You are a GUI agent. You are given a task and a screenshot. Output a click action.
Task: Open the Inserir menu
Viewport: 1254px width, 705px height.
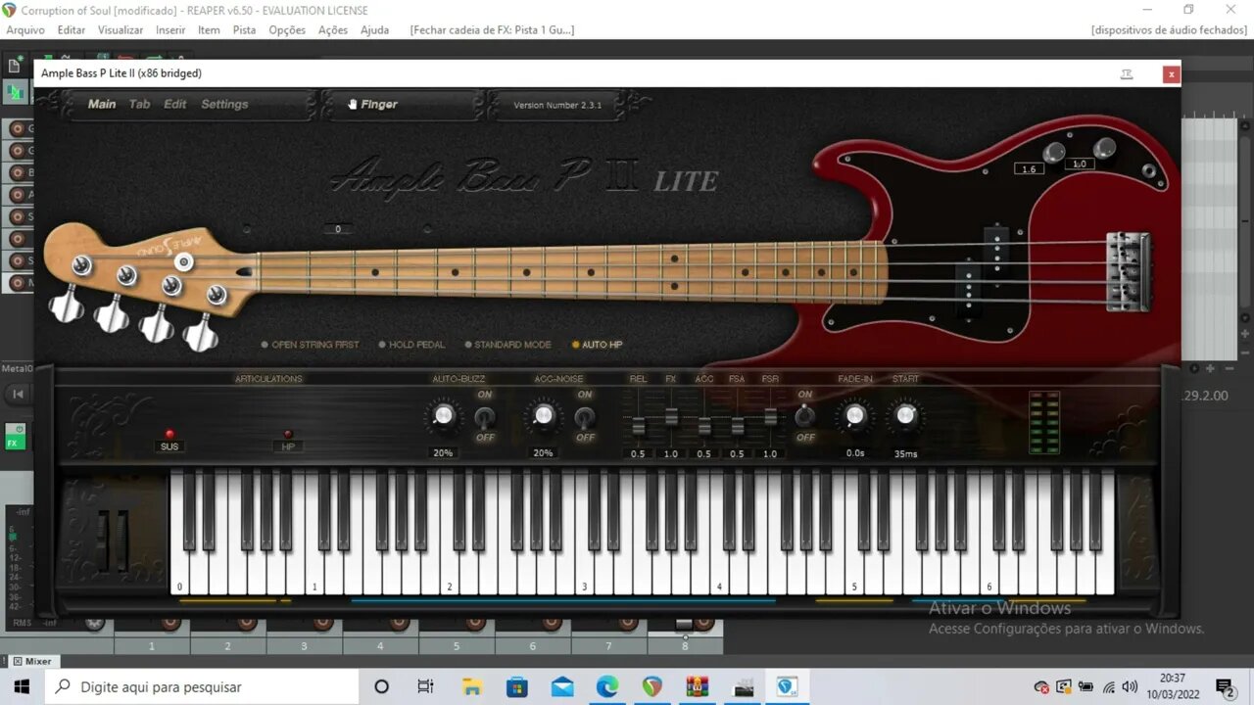(x=170, y=30)
